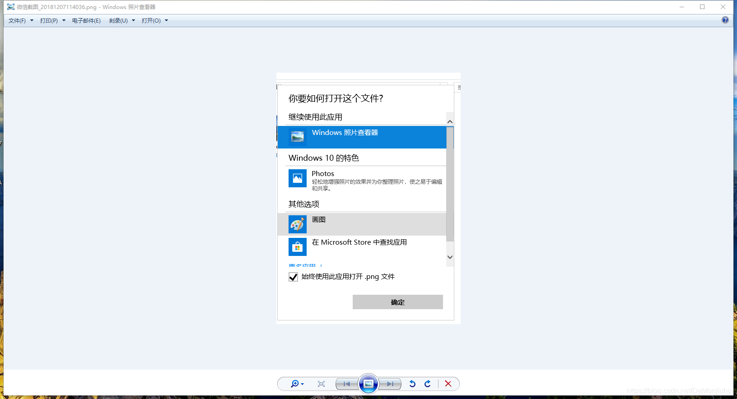This screenshot has height=399, width=737.
Task: Click the dialog list's scroll-down arrow
Action: click(x=450, y=257)
